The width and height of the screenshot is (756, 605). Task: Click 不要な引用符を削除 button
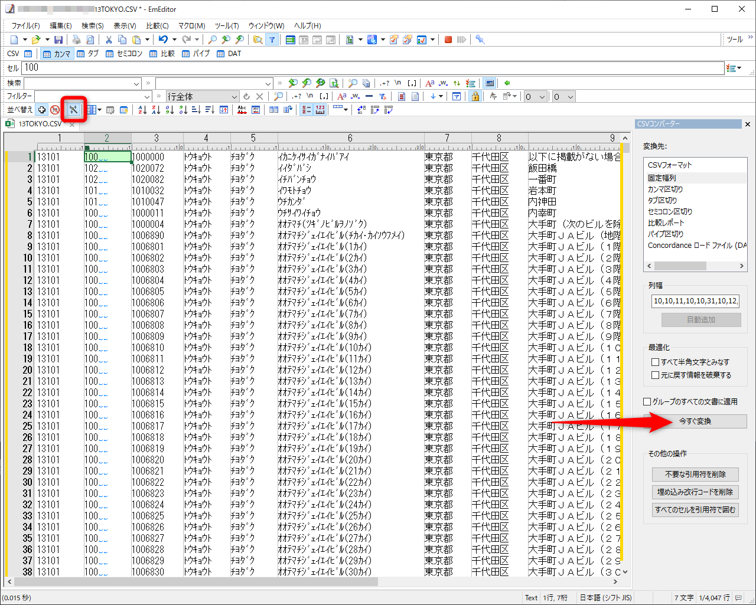(x=695, y=475)
